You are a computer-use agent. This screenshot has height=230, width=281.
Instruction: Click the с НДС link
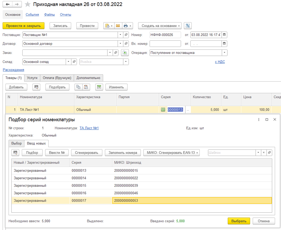tap(220, 62)
